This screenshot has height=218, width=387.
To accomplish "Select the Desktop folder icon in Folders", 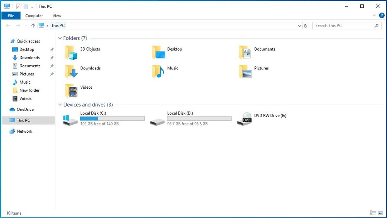I will click(x=158, y=52).
